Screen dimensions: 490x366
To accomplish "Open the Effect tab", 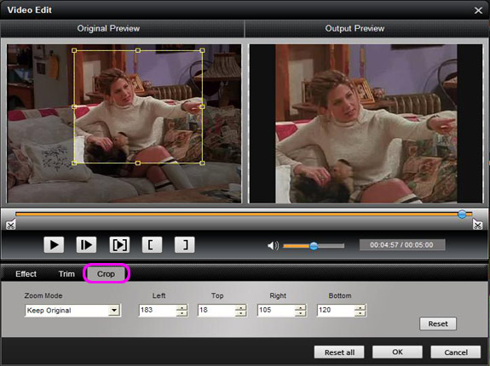I will pos(26,274).
